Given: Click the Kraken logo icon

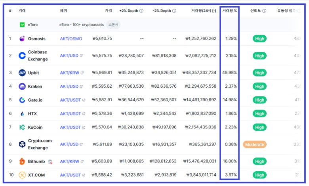Looking at the screenshot, I should tap(22, 86).
